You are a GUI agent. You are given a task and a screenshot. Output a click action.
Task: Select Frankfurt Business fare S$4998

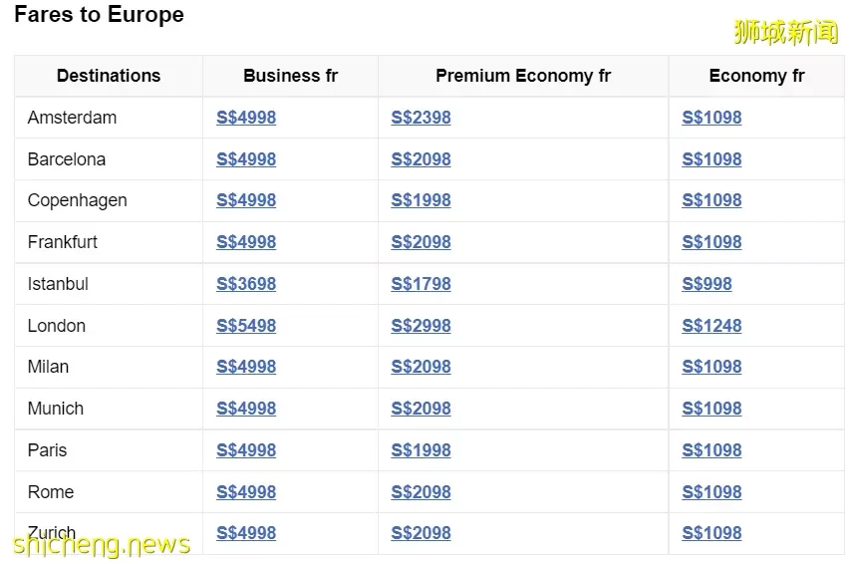(x=246, y=242)
